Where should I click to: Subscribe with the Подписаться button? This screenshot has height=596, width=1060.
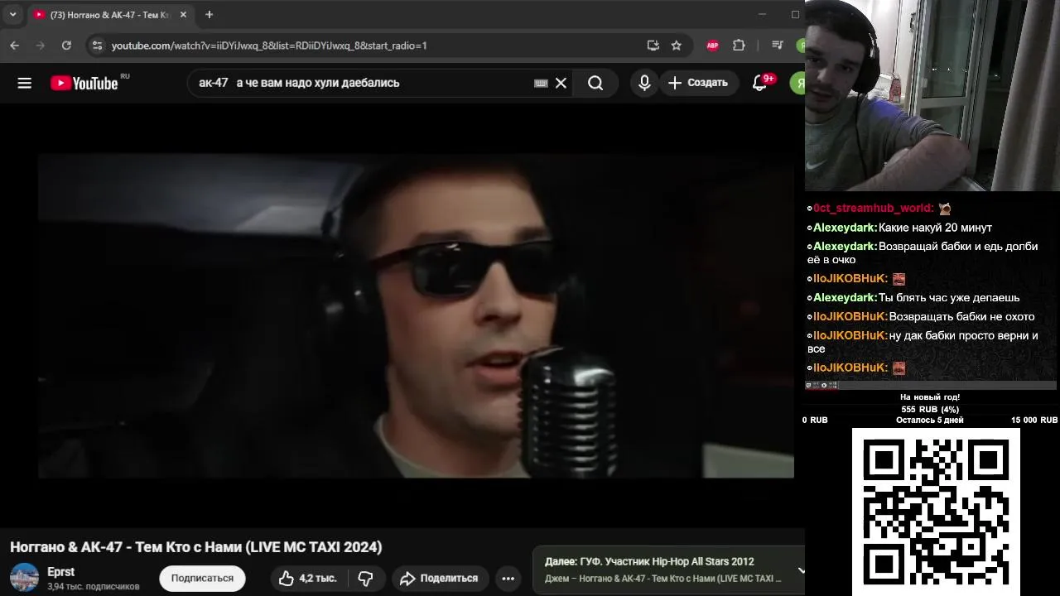pos(202,578)
